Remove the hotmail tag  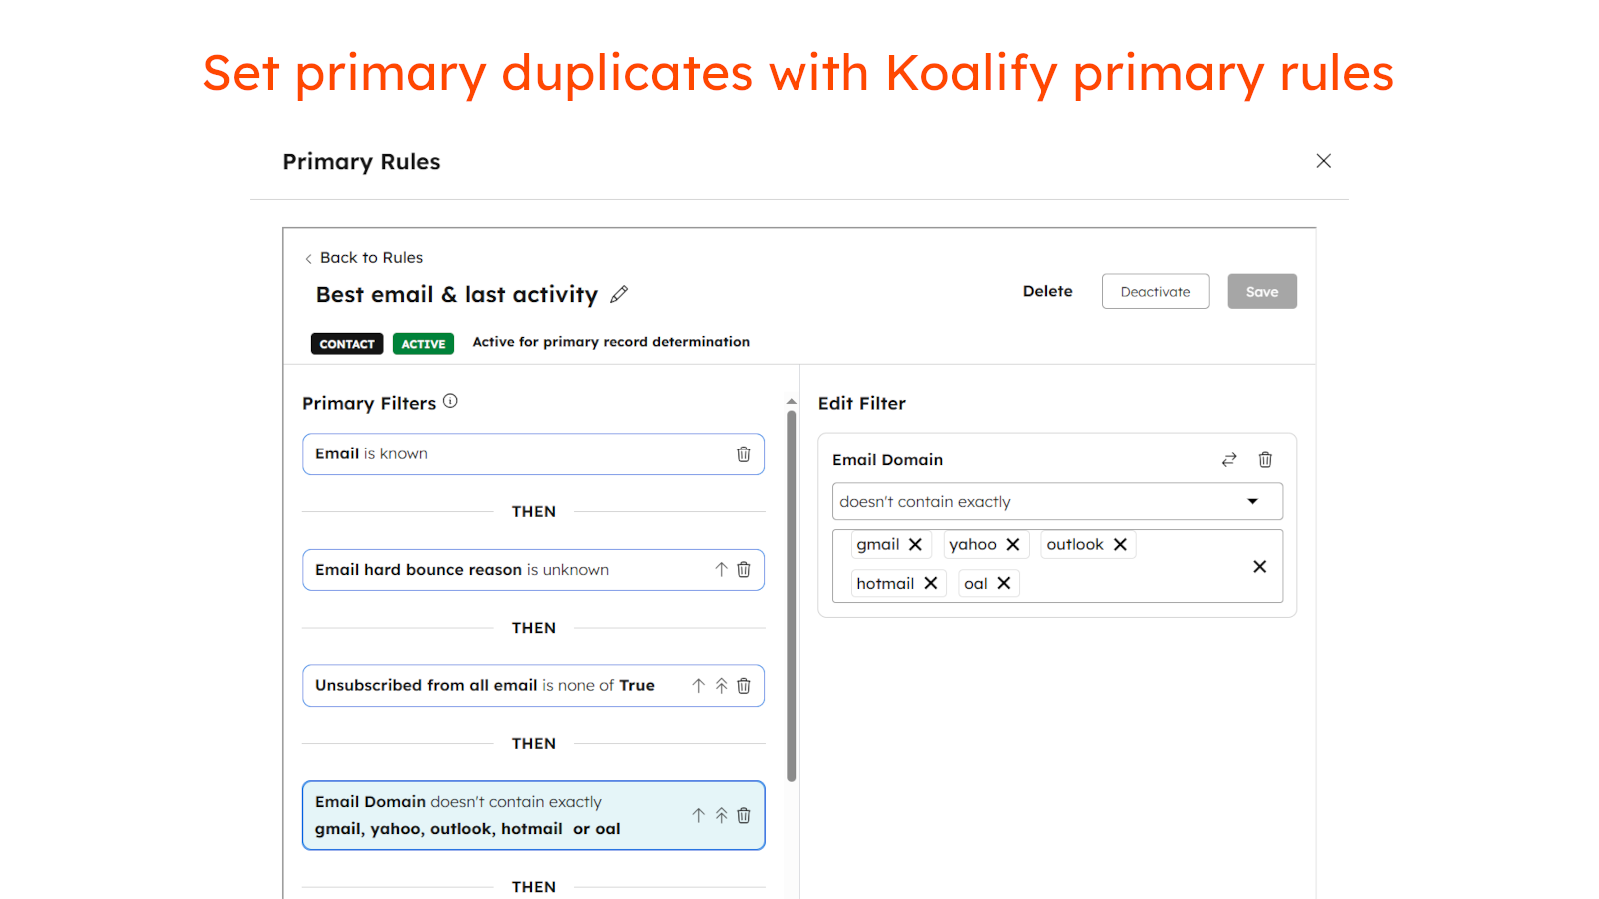(930, 583)
